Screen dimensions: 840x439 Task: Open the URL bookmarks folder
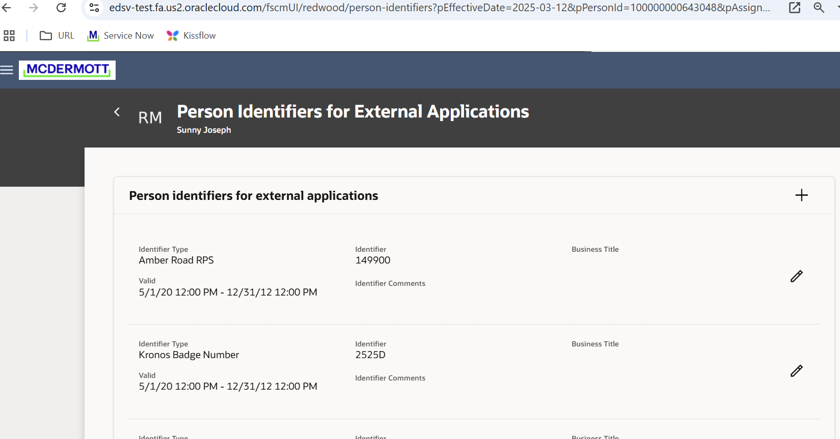pyautogui.click(x=57, y=36)
